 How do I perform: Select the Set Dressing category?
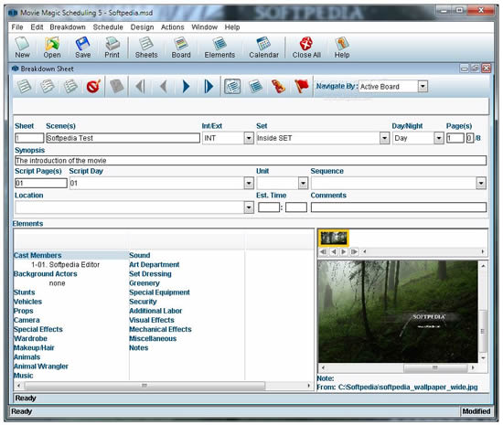tap(150, 274)
